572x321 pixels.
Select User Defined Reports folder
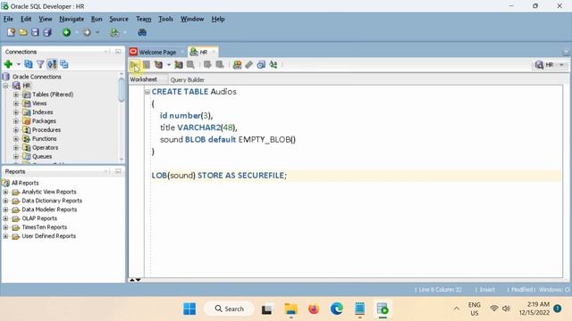pos(48,235)
